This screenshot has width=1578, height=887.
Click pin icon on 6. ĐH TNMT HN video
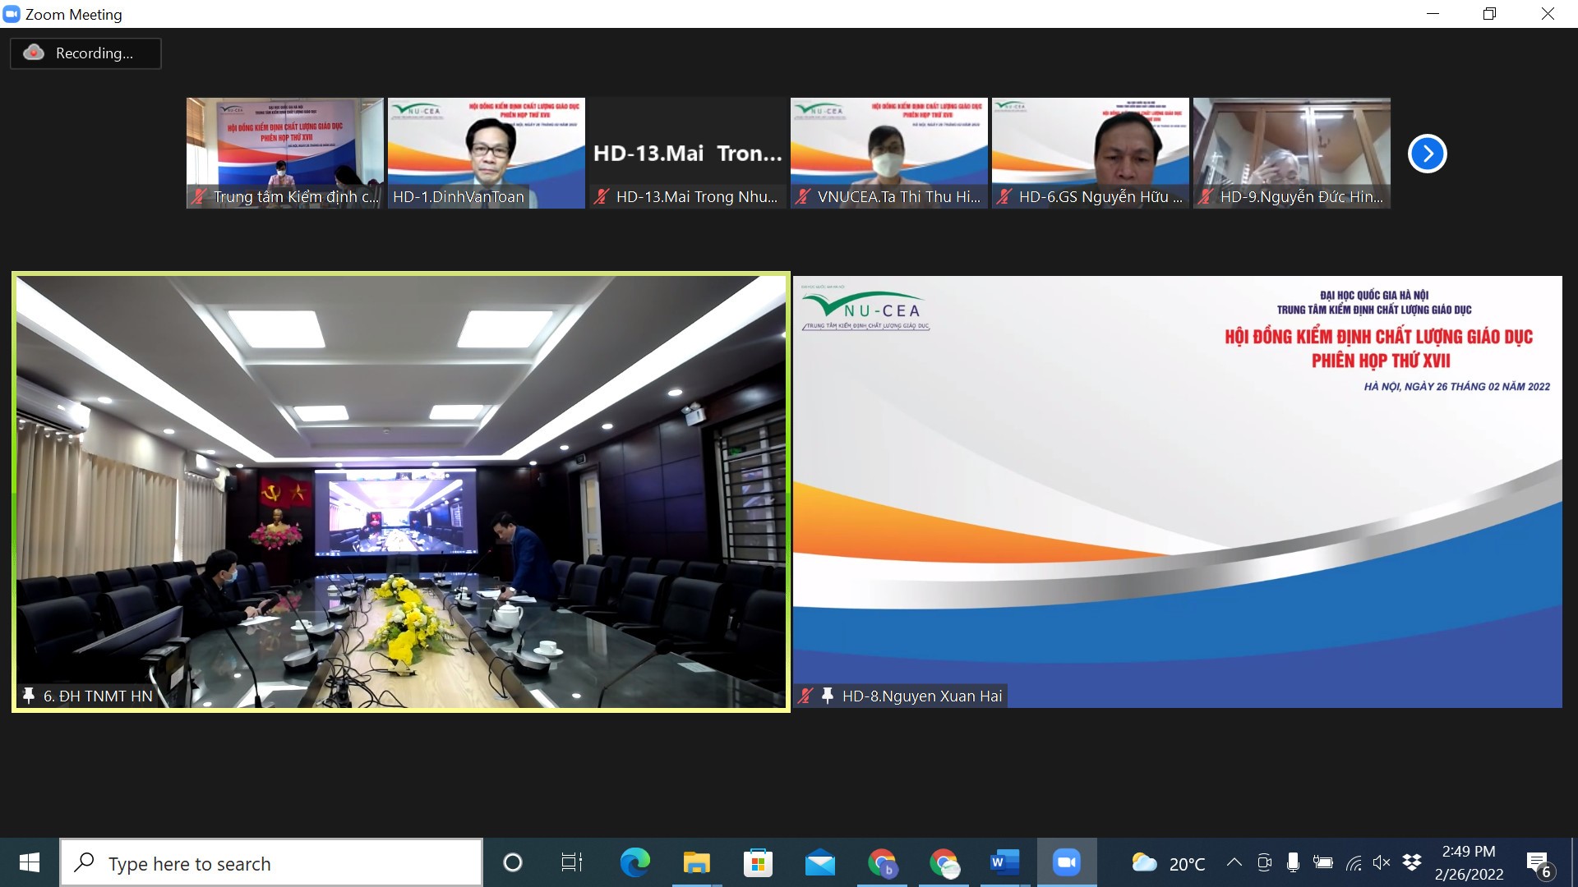(29, 696)
